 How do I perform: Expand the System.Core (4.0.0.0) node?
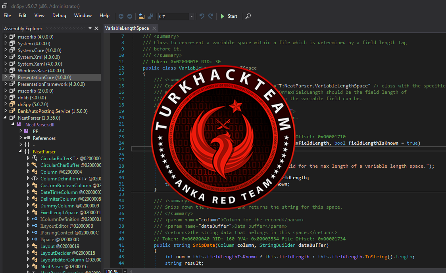pyautogui.click(x=6, y=50)
